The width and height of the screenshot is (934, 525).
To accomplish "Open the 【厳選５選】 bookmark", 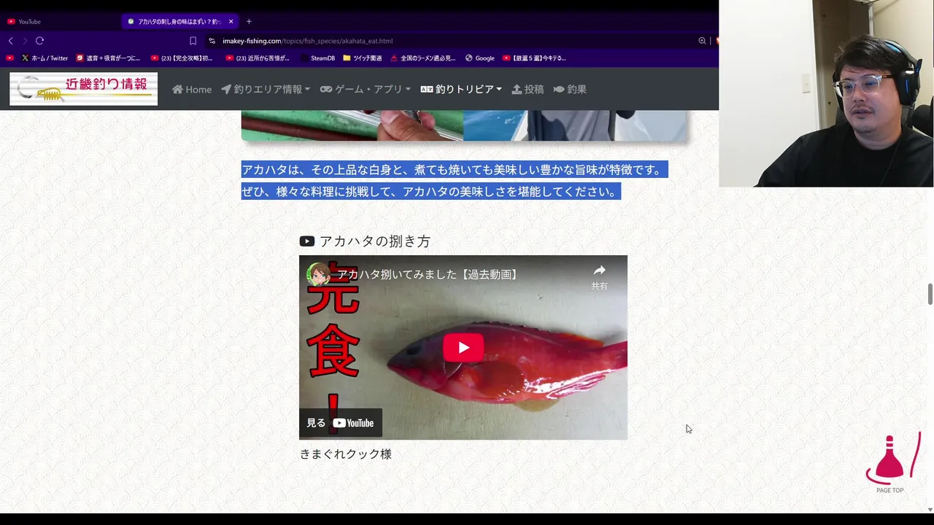I will click(x=534, y=58).
